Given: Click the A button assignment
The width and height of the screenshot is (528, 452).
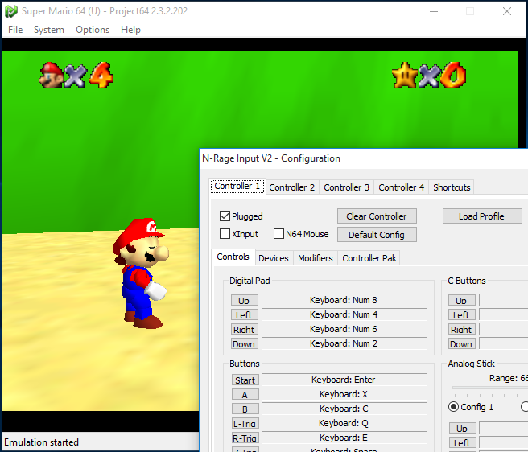Looking at the screenshot, I should pos(245,394).
